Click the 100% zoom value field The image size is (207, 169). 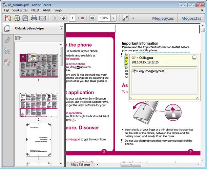[x=104, y=18]
